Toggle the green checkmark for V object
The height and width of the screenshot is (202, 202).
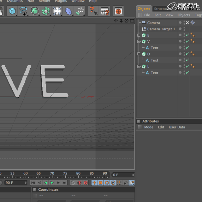[x=187, y=41]
